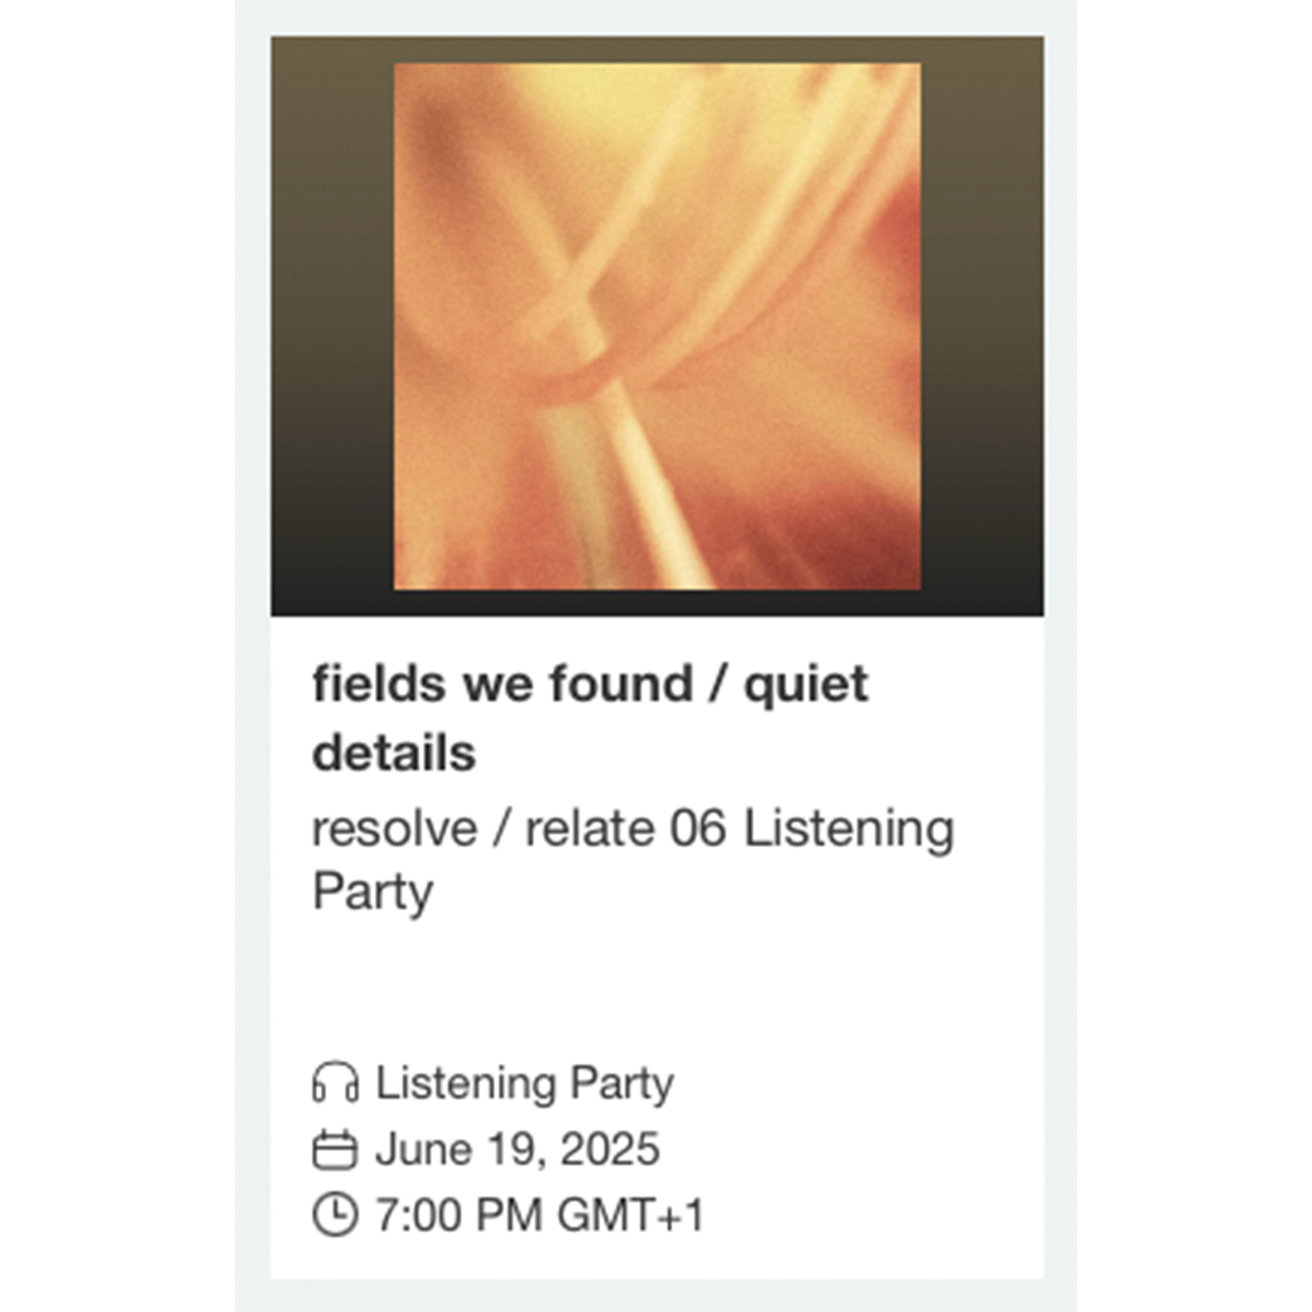The image size is (1312, 1312).
Task: Click 'fields we found' in the title
Action: point(502,684)
